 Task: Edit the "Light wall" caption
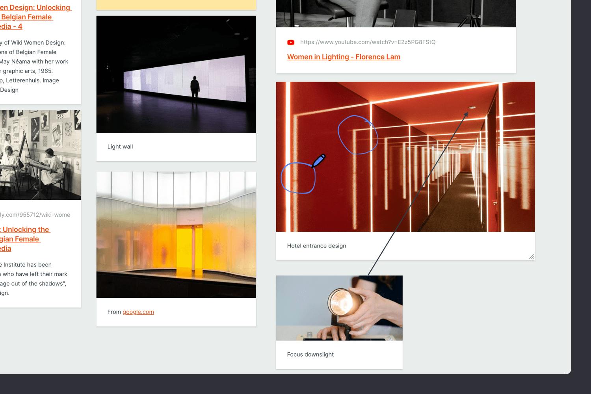[x=120, y=147]
